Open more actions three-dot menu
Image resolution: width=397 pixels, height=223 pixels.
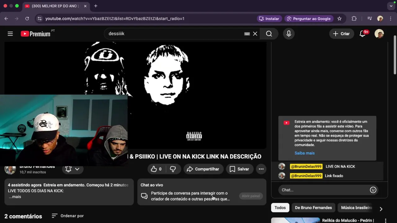tap(261, 169)
